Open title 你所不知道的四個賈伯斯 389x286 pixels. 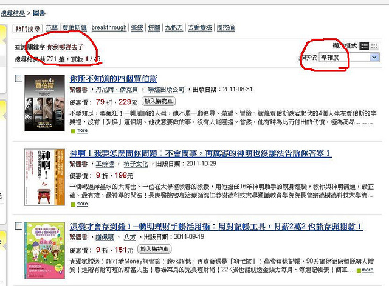114,79
